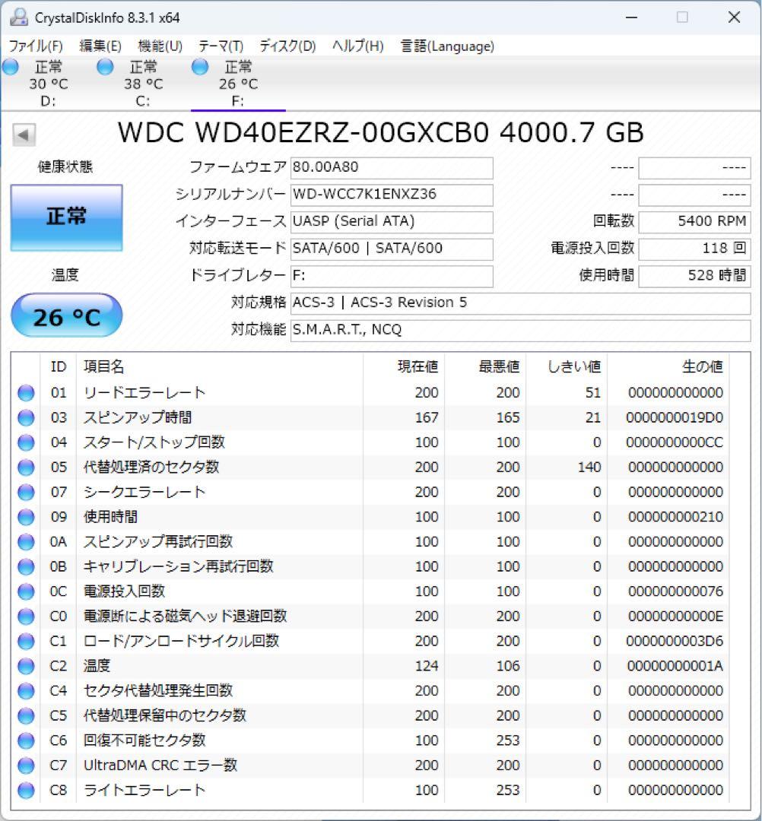Click the 現在値 column header
Image resolution: width=762 pixels, height=821 pixels.
coord(403,366)
